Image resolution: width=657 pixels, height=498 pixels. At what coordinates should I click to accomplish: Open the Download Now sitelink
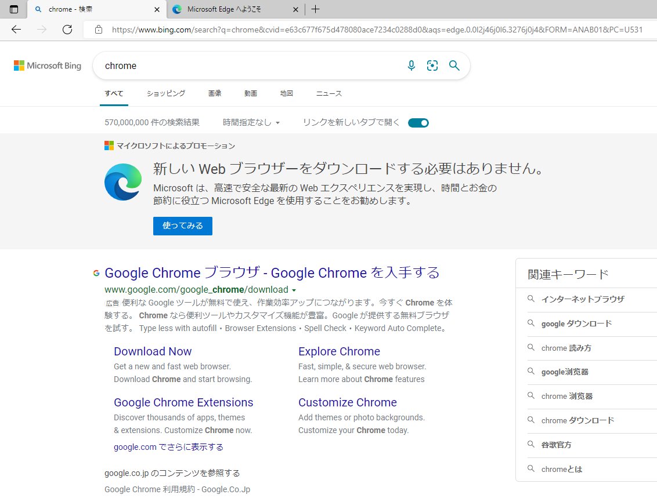click(153, 351)
